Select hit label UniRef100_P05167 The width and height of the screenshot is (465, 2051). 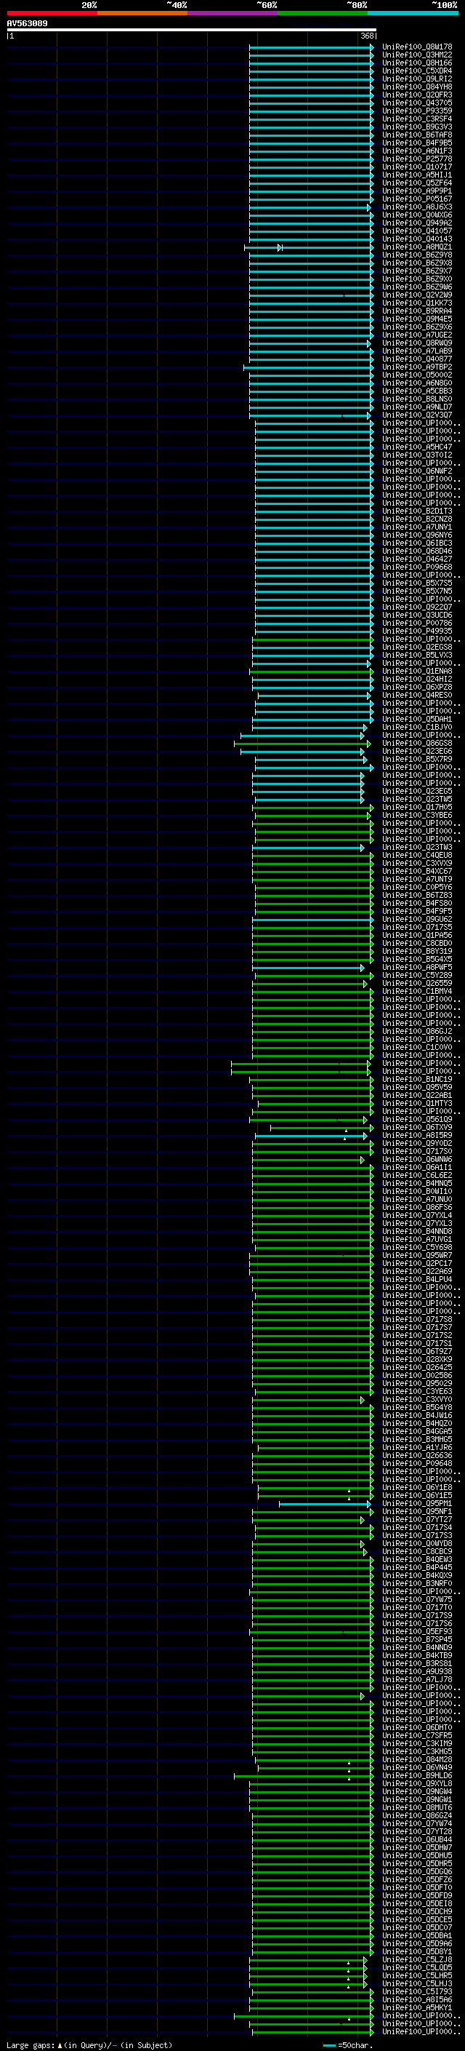click(x=417, y=199)
